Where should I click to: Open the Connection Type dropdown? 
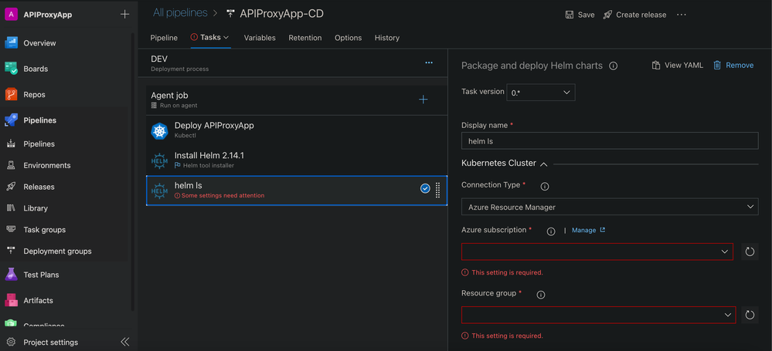point(610,207)
